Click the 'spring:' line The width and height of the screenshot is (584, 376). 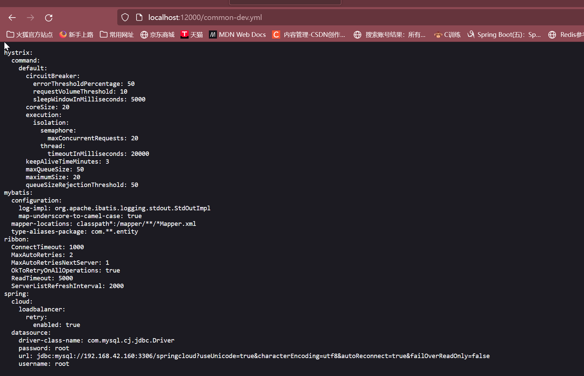[17, 294]
